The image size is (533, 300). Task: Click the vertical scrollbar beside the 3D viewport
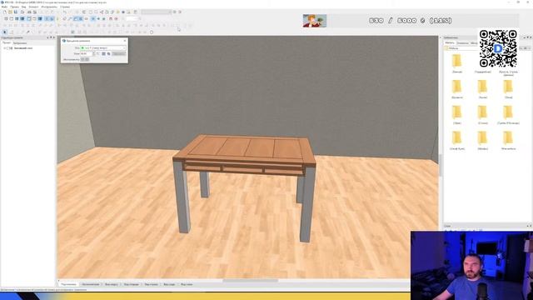click(441, 165)
